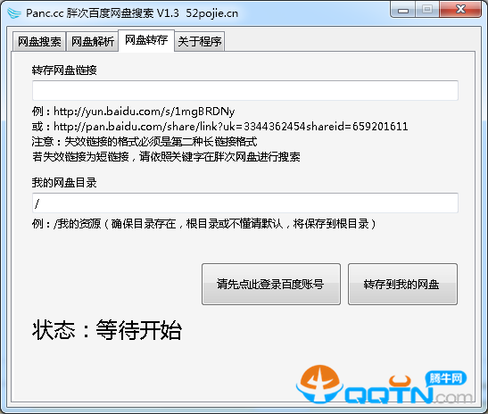The height and width of the screenshot is (414, 488).
Task: Click the 状态：等待开始 status text
Action: [x=107, y=329]
